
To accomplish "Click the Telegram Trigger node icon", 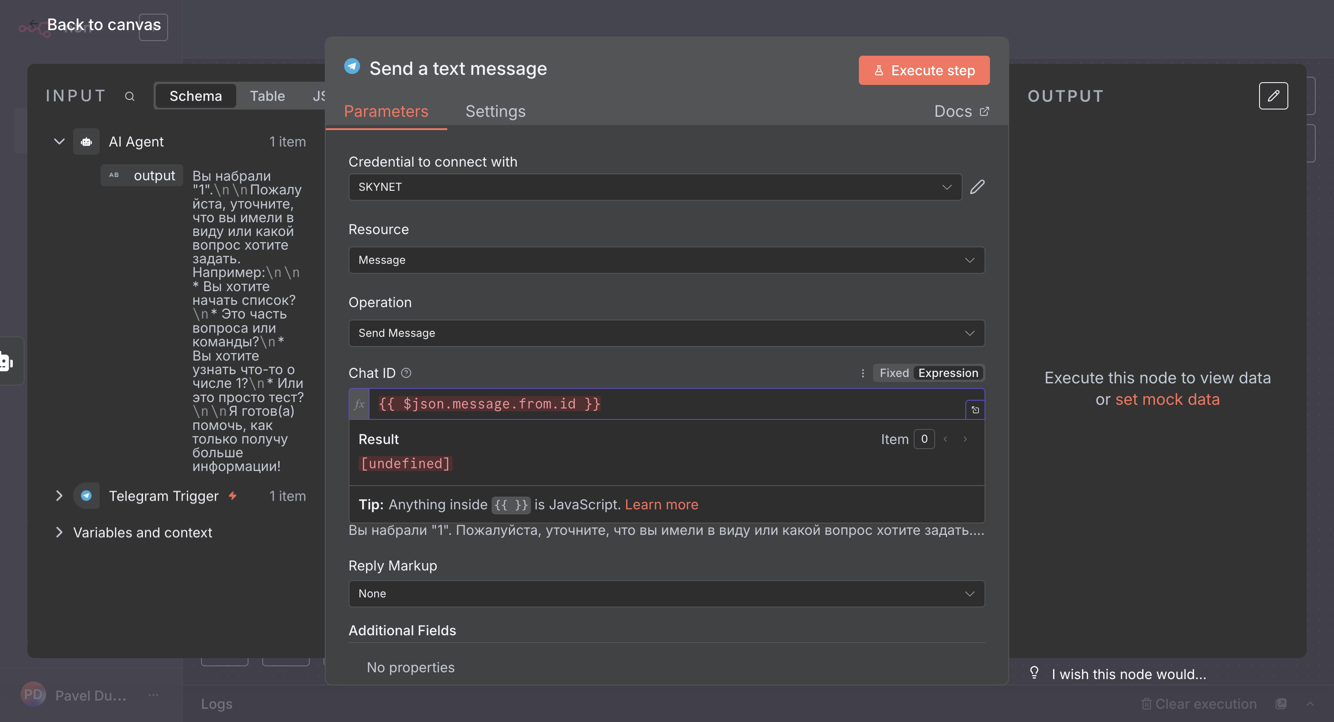I will click(x=86, y=496).
